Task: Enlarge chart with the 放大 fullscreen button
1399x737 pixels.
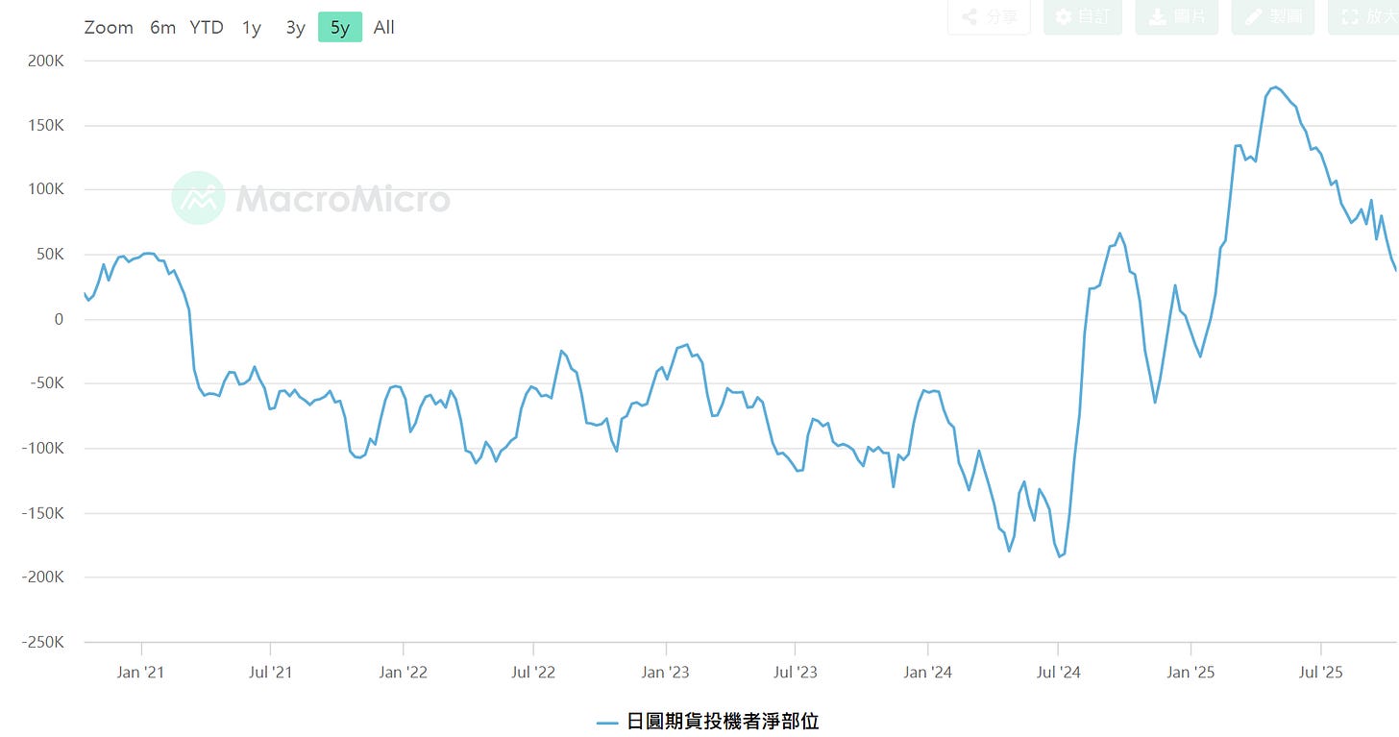Action: (x=1363, y=16)
